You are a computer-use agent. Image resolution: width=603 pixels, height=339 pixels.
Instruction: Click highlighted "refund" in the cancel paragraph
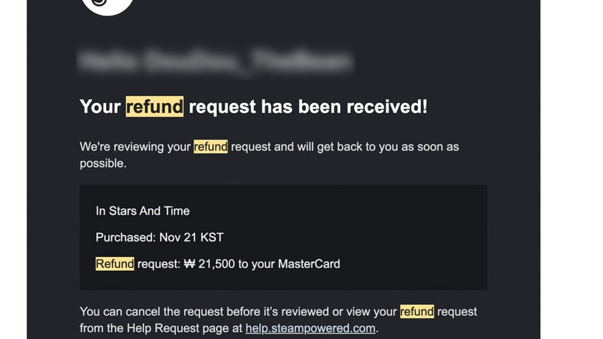[417, 311]
